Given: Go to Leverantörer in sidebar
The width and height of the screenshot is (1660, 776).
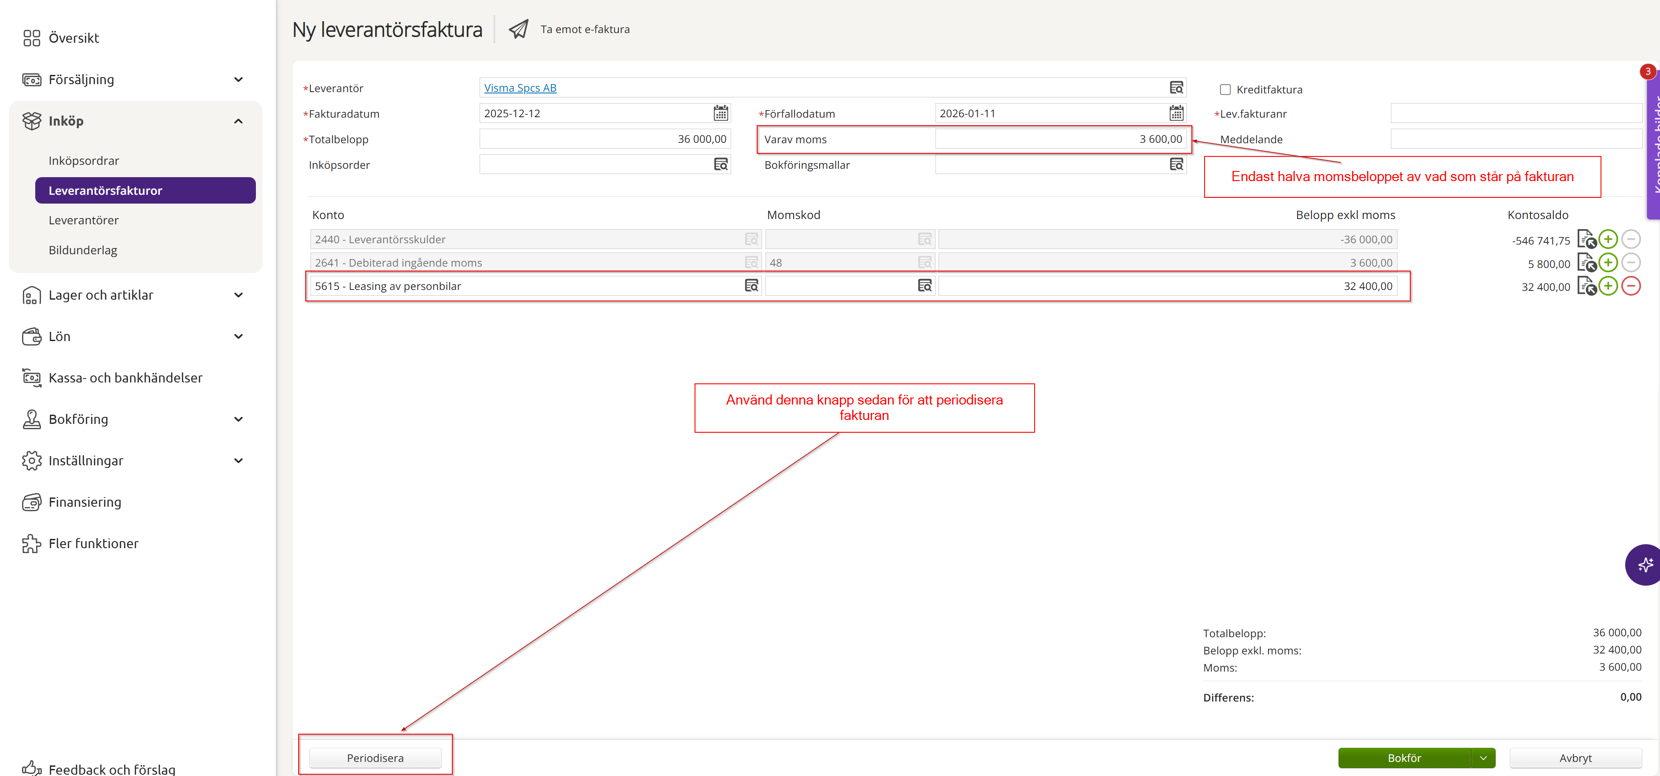Looking at the screenshot, I should (x=84, y=220).
